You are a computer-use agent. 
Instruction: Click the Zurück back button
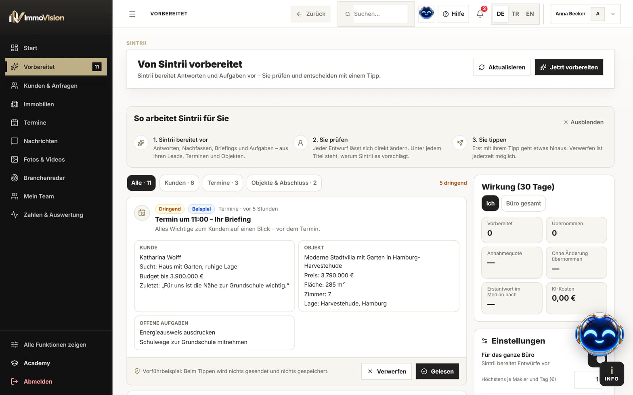tap(310, 14)
